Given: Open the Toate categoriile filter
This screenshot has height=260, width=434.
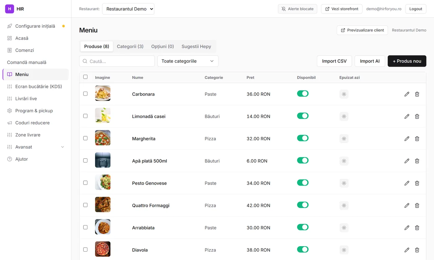Looking at the screenshot, I should click(x=188, y=61).
